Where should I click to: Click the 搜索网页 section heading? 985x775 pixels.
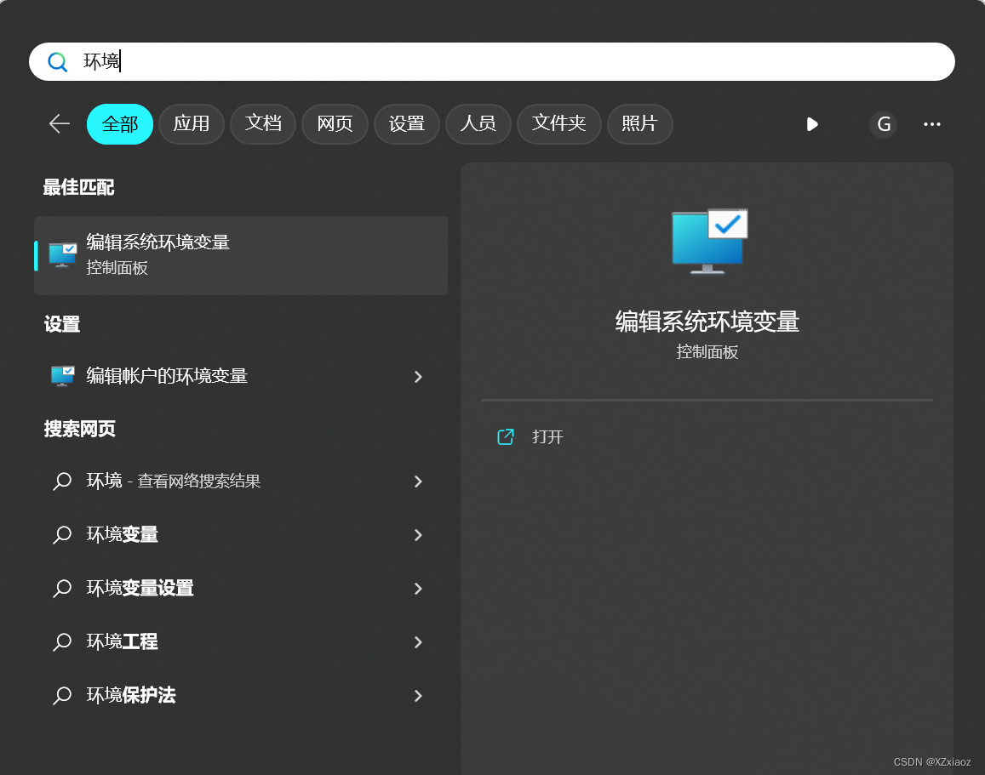pos(80,430)
